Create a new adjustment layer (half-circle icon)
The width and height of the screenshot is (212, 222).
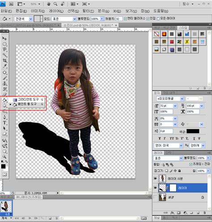click(x=185, y=213)
